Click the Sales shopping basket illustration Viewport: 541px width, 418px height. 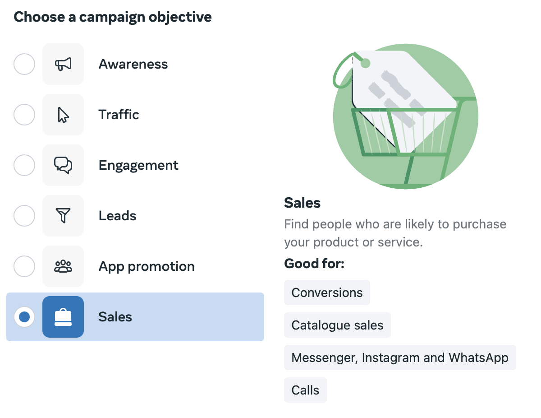pyautogui.click(x=405, y=116)
